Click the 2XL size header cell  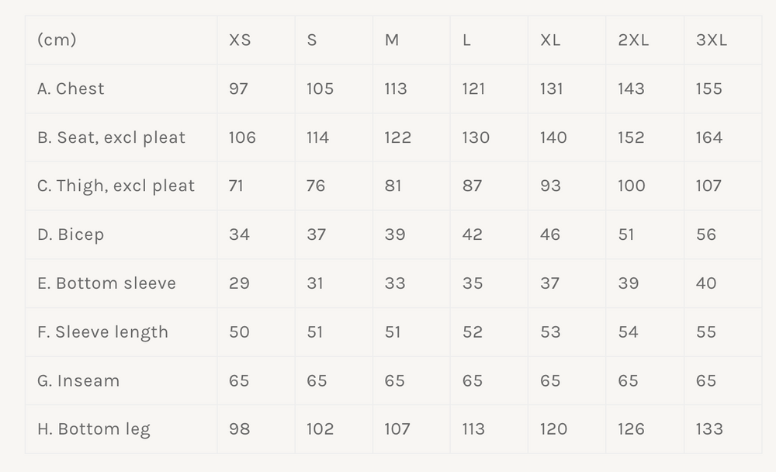tap(633, 40)
